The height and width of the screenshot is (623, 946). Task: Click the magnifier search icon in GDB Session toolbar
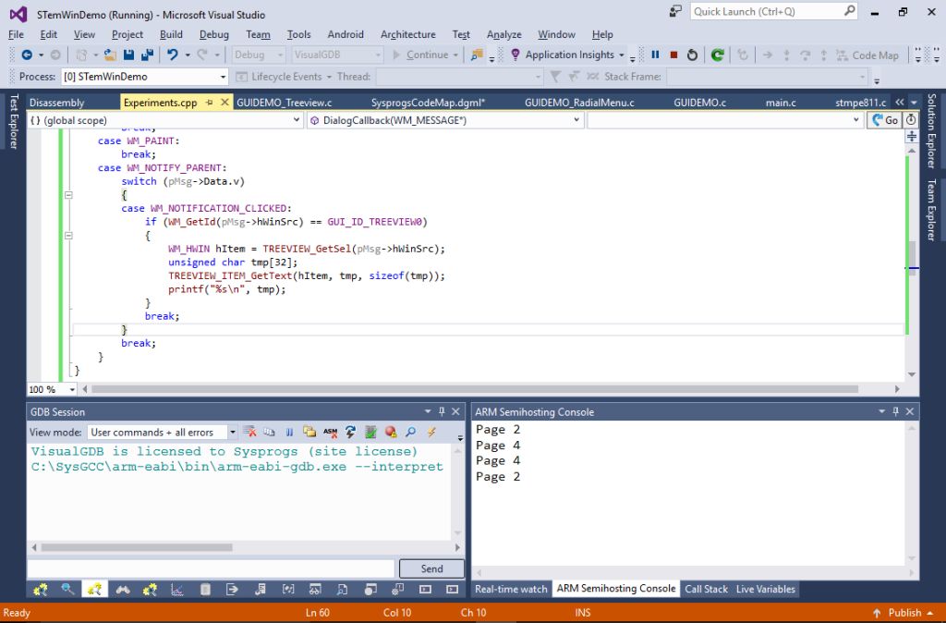click(x=410, y=432)
